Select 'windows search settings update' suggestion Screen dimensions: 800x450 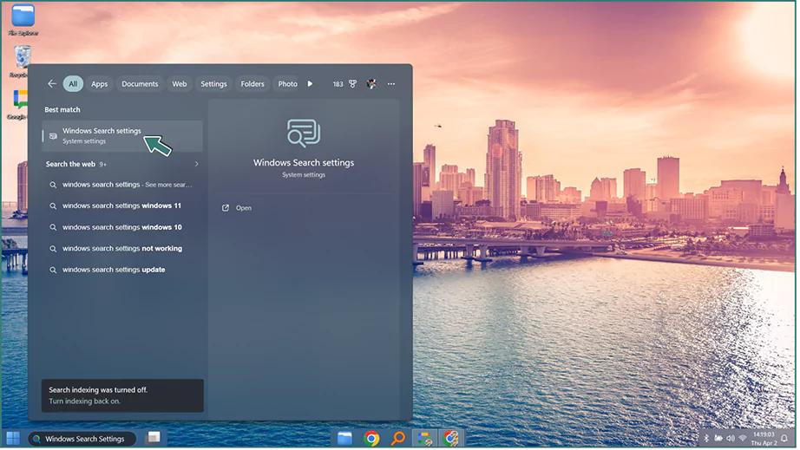122,271
